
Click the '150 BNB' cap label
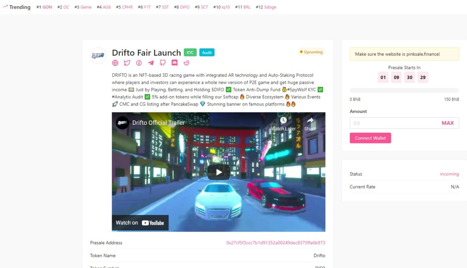point(451,99)
